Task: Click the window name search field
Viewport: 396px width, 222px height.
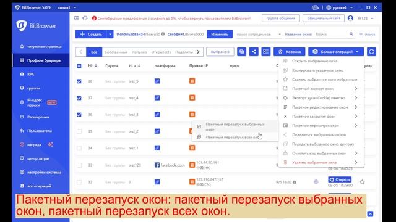Action: (x=332, y=34)
